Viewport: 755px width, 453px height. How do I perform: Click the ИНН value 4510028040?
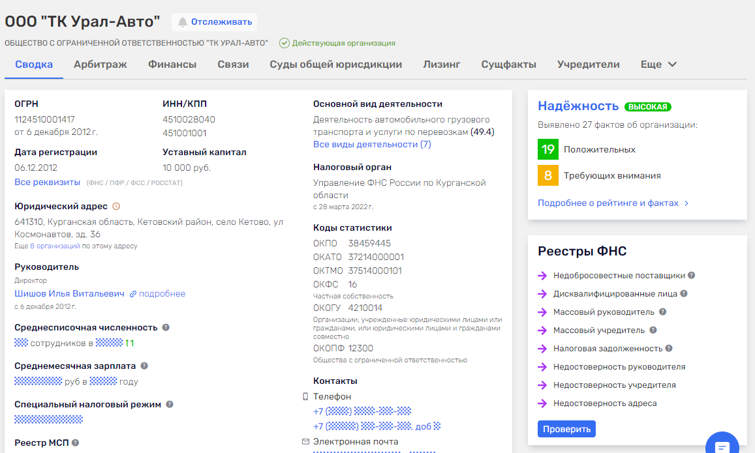point(189,119)
